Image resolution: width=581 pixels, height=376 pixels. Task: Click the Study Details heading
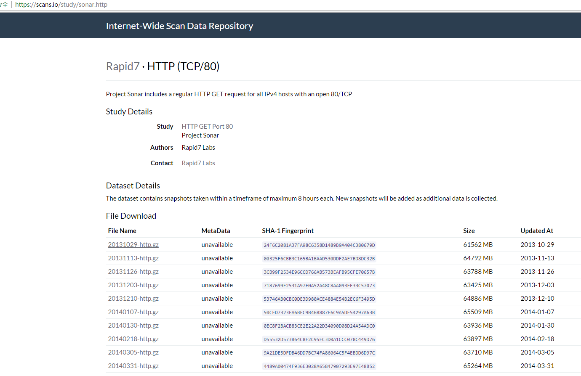tap(129, 111)
